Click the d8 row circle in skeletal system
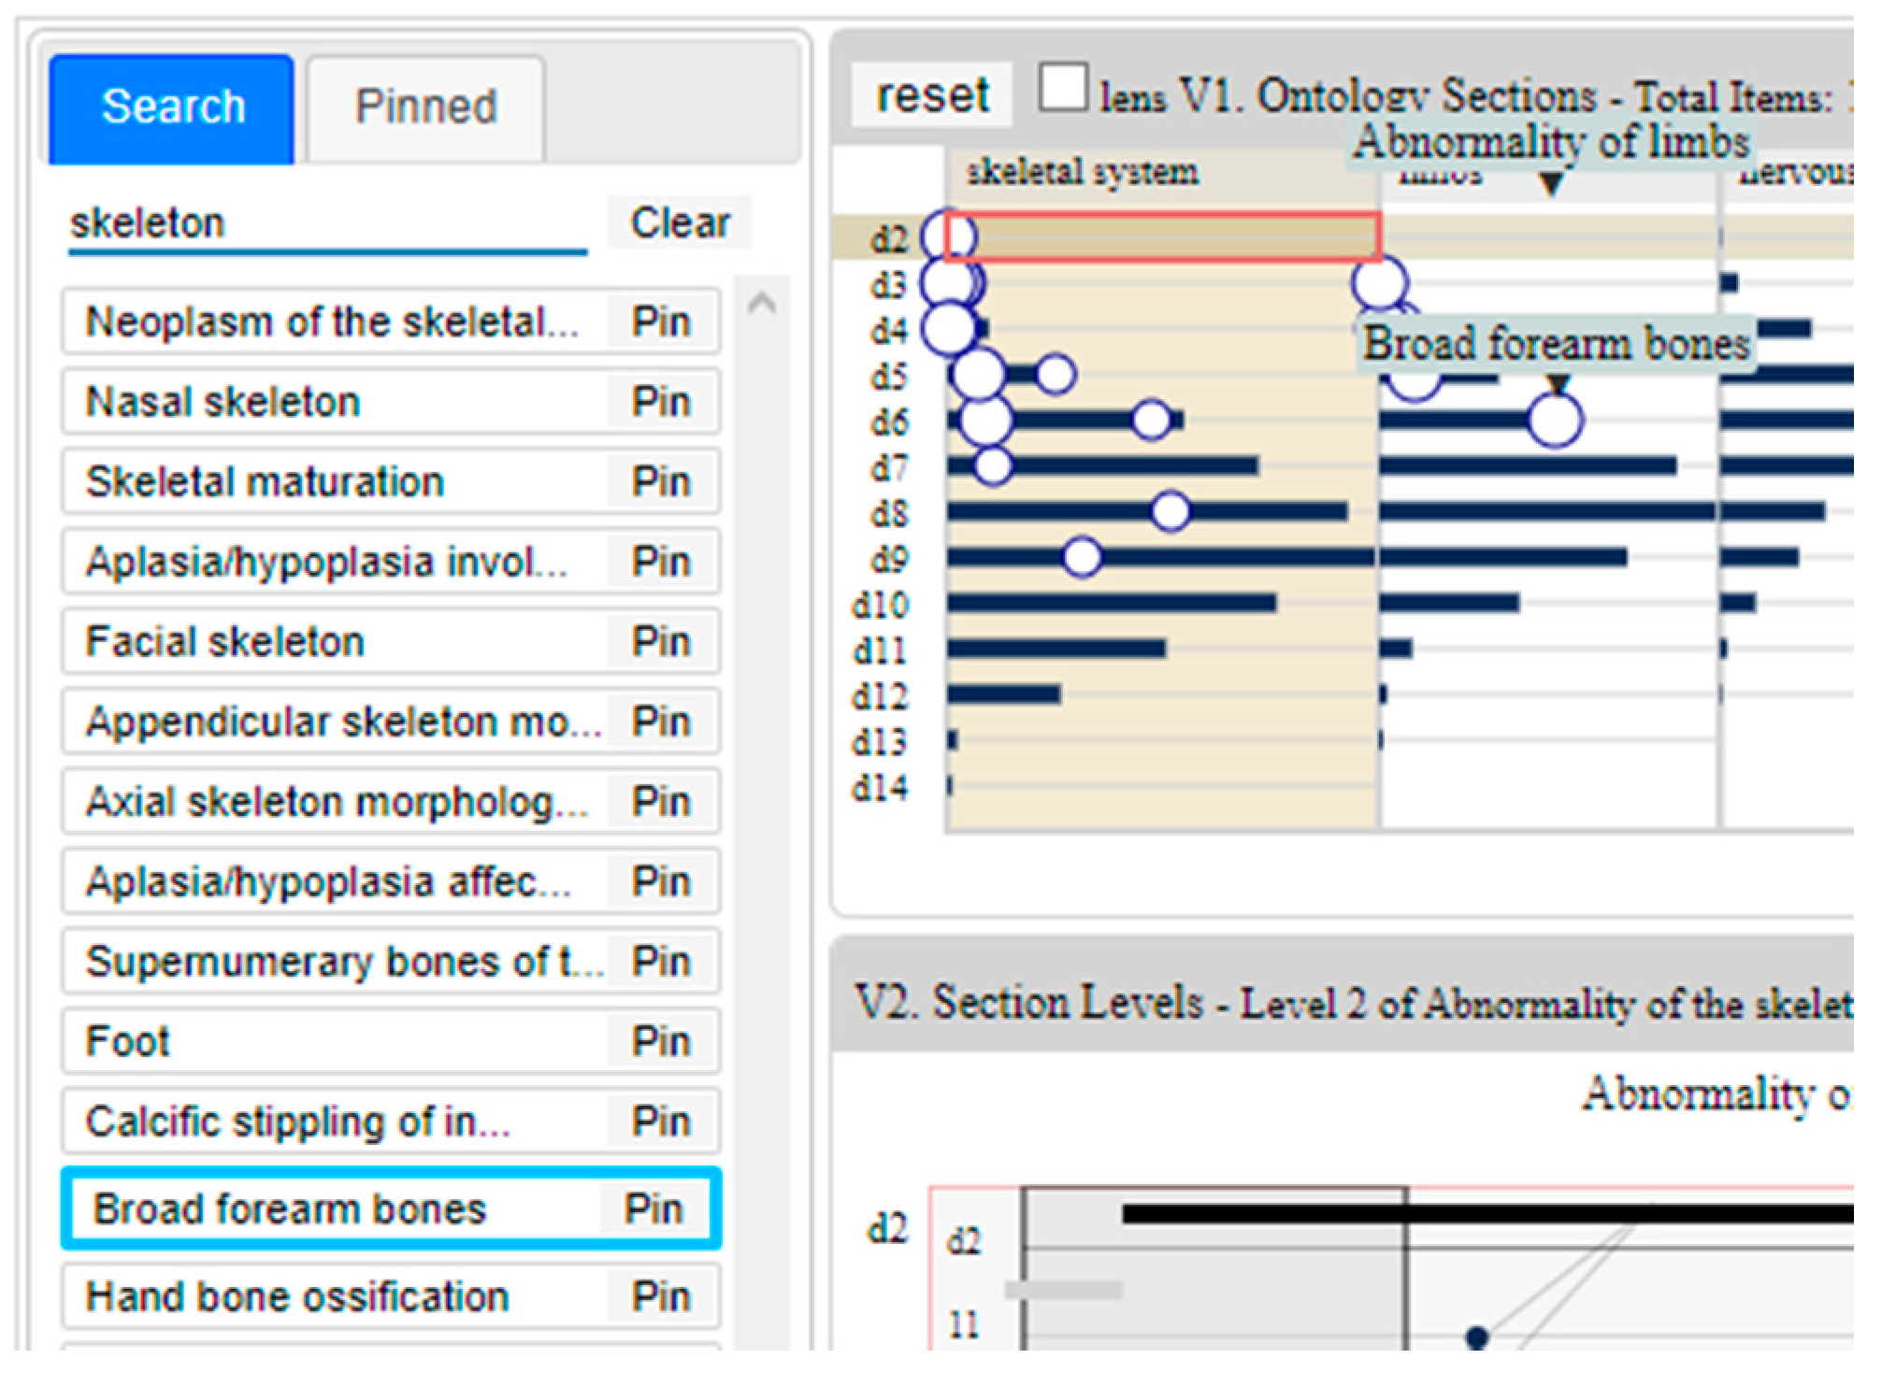The image size is (1882, 1387). (1171, 511)
